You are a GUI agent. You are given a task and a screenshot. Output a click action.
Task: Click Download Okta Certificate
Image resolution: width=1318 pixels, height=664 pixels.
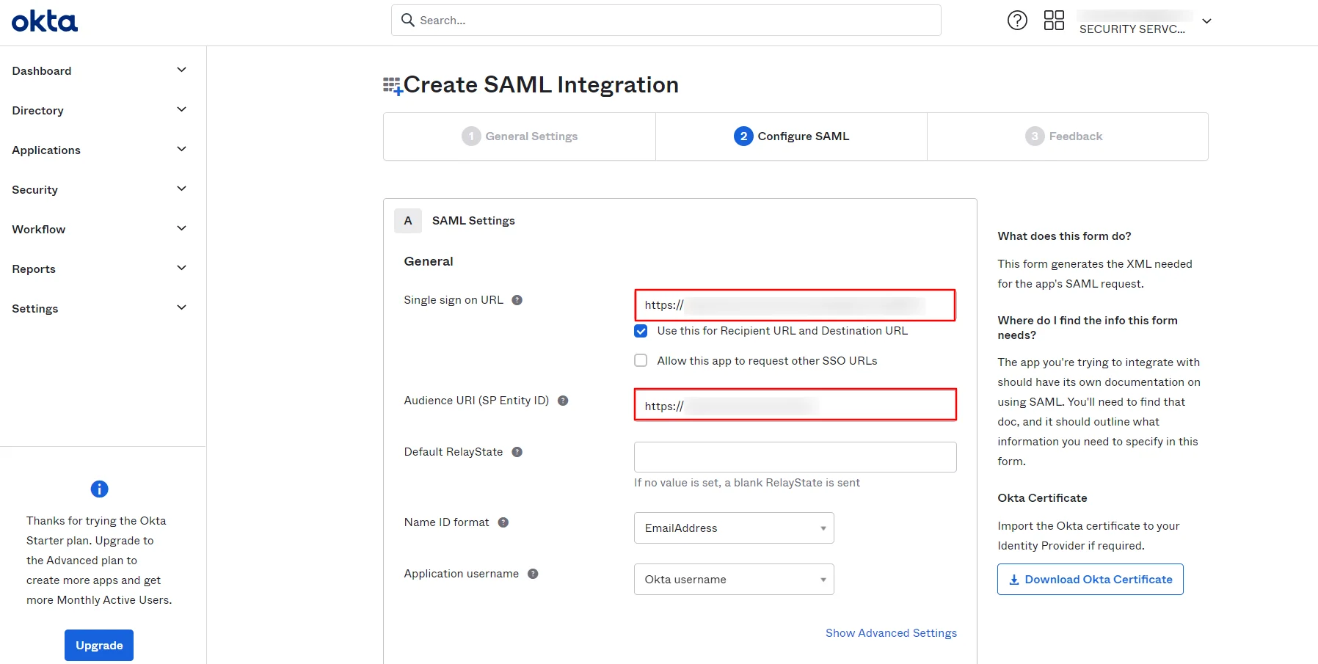(1090, 579)
